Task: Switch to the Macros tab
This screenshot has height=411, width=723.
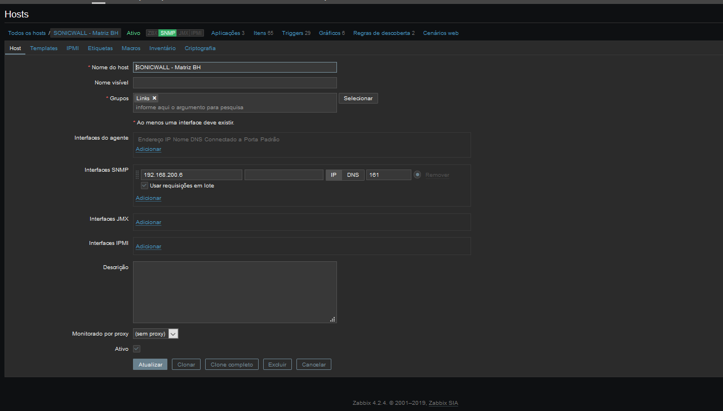Action: click(131, 48)
